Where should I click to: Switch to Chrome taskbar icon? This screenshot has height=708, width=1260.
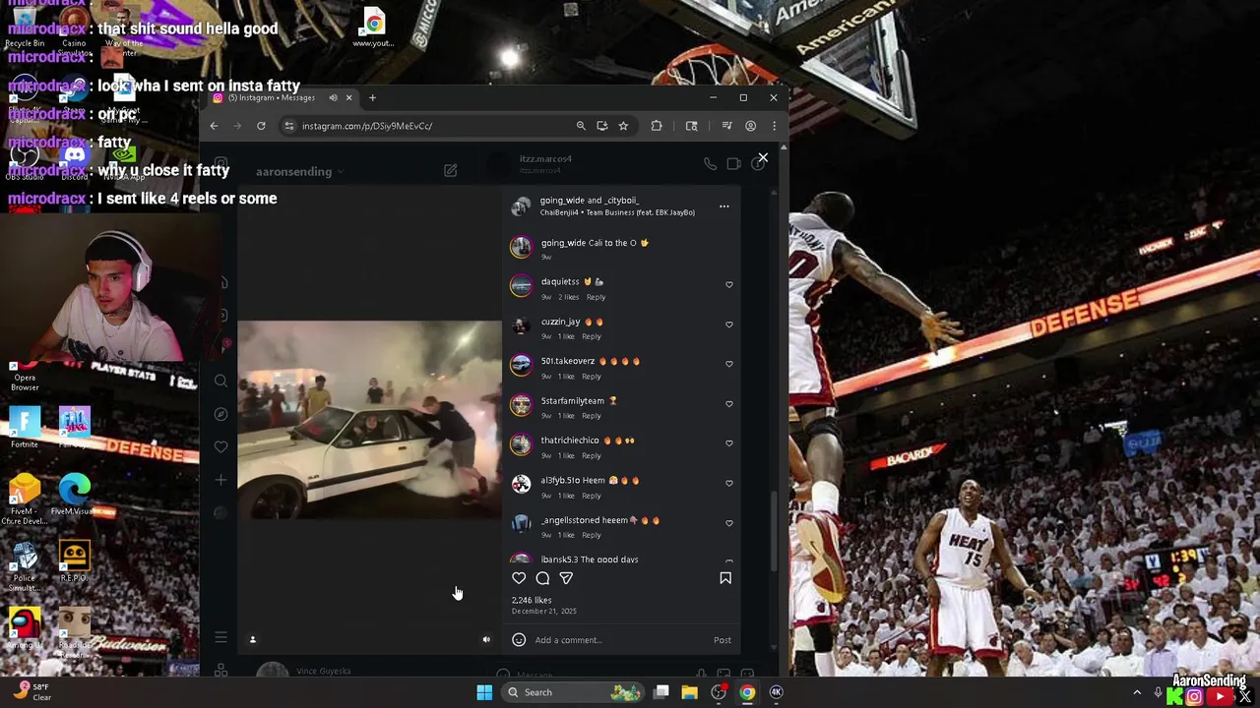[x=747, y=692]
